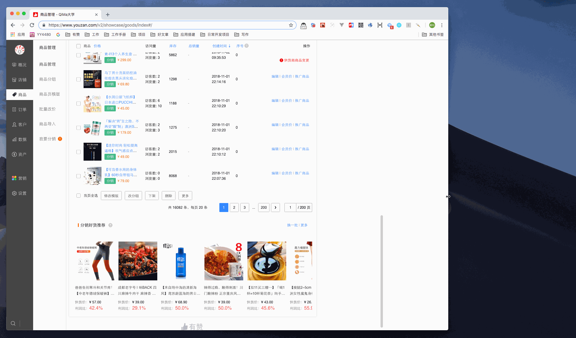This screenshot has width=576, height=338.
Task: Switch to the 商品管理 browser tab
Action: point(64,14)
